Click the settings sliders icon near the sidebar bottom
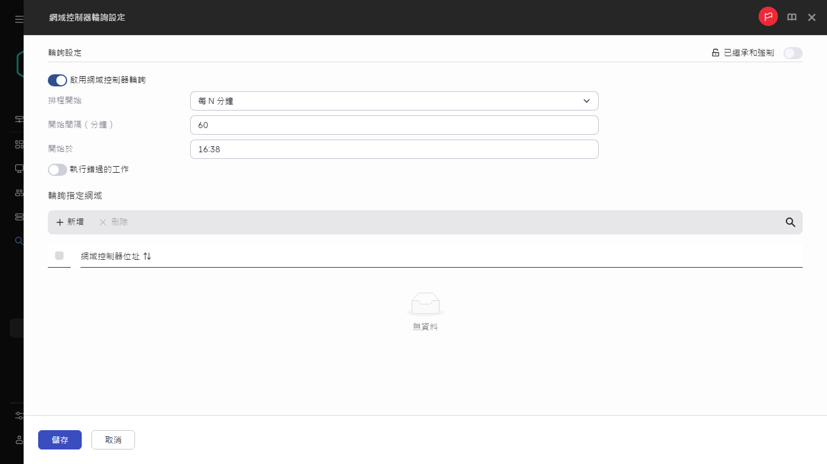The width and height of the screenshot is (827, 464). (19, 416)
